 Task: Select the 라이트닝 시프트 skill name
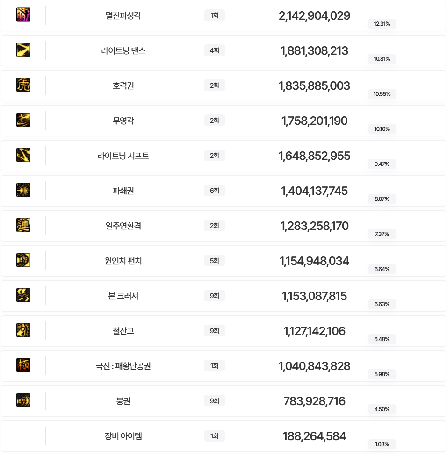pos(123,156)
